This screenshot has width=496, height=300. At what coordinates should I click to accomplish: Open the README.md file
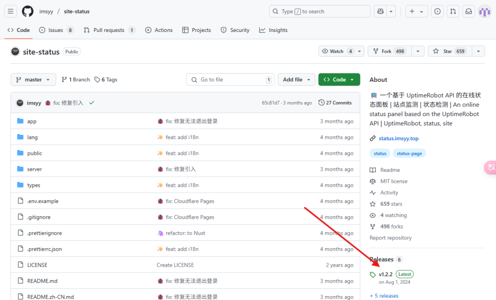(43, 281)
